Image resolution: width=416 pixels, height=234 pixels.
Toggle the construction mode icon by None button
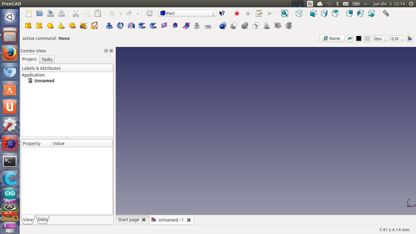tap(350, 38)
